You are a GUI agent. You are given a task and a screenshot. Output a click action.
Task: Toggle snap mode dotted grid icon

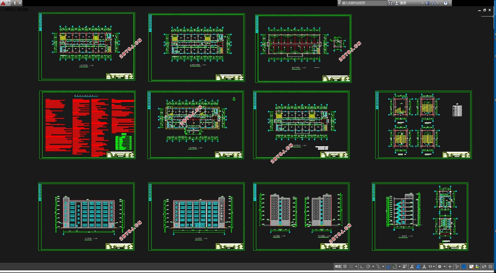point(351,267)
